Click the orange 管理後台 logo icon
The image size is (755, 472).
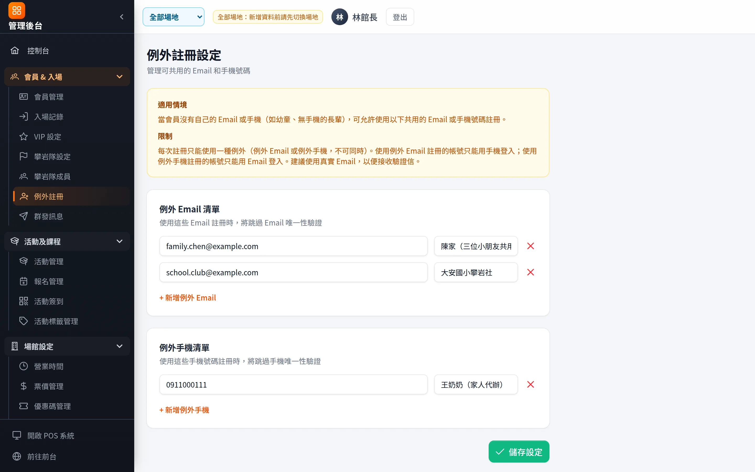[17, 10]
